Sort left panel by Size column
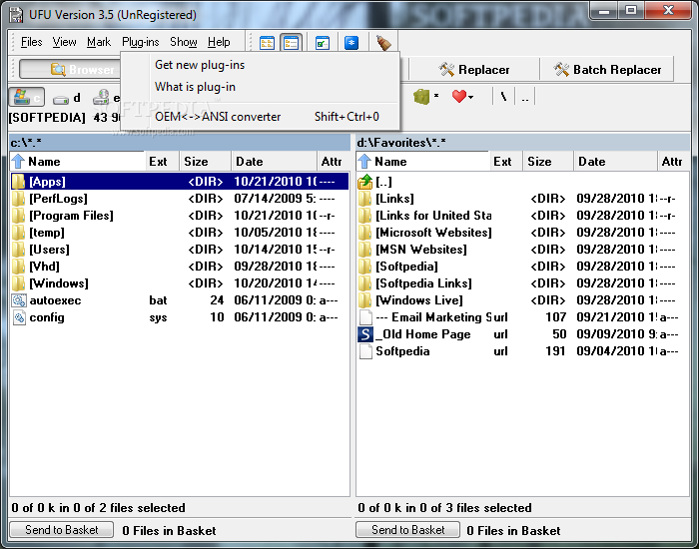The width and height of the screenshot is (699, 549). [x=205, y=162]
